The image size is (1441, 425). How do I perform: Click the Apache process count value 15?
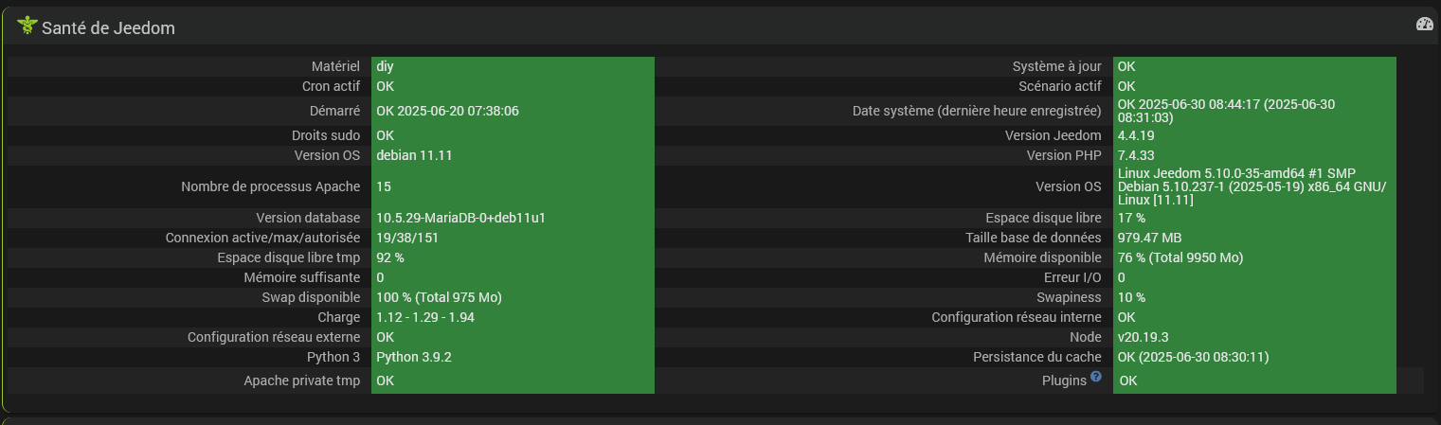click(x=384, y=186)
